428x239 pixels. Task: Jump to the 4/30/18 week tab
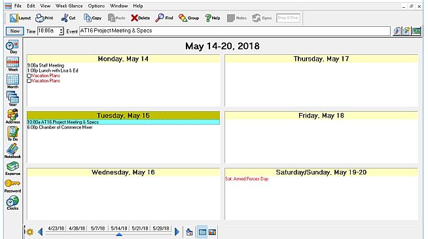pos(77,229)
